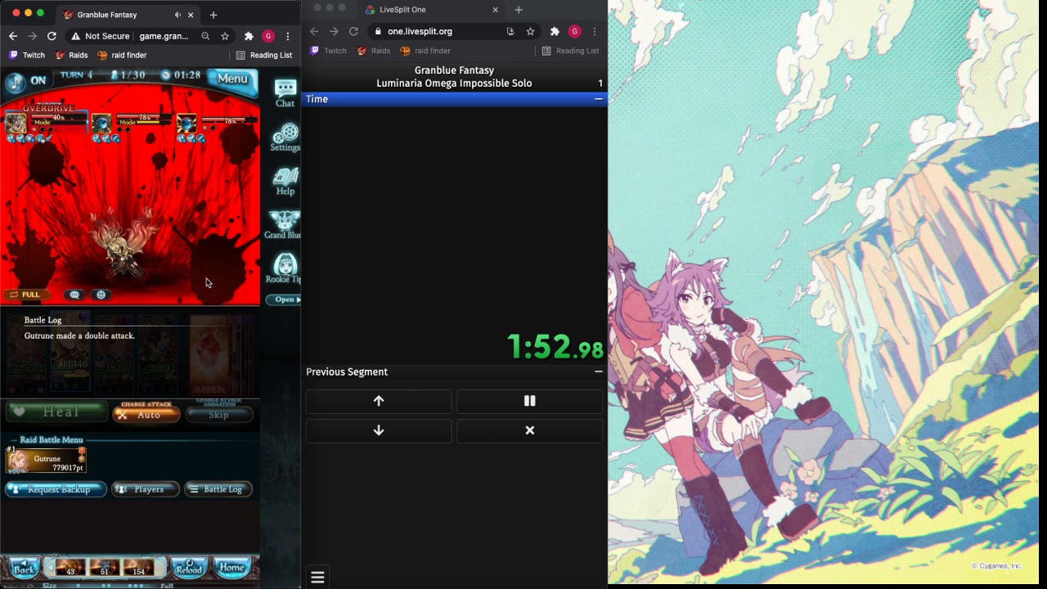Click the game footer Reload button
This screenshot has width=1047, height=589.
[189, 568]
